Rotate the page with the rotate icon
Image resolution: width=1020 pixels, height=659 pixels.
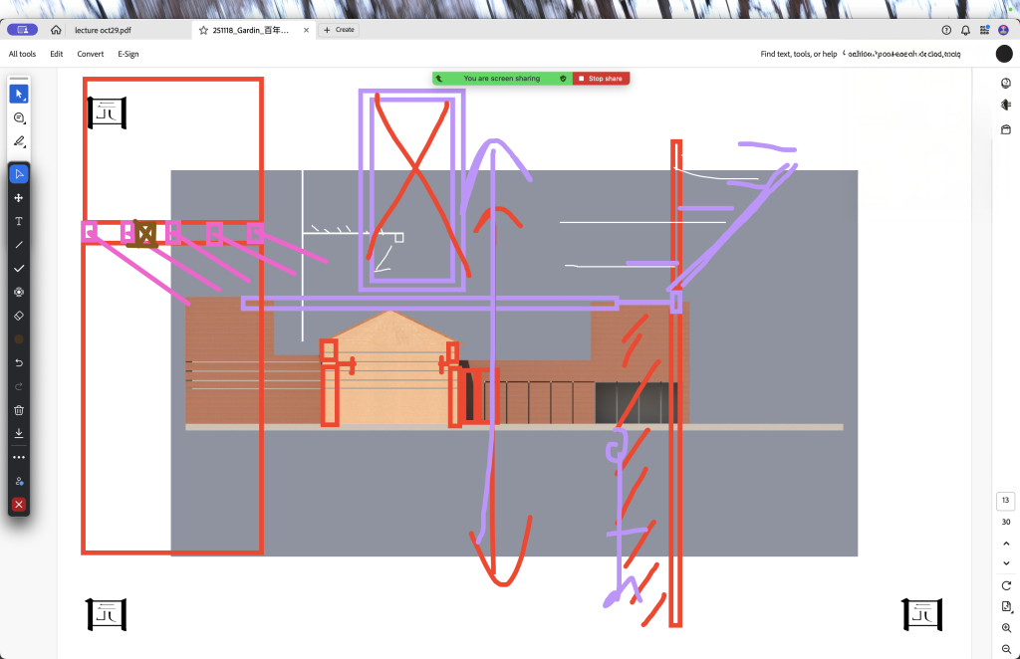click(1006, 585)
